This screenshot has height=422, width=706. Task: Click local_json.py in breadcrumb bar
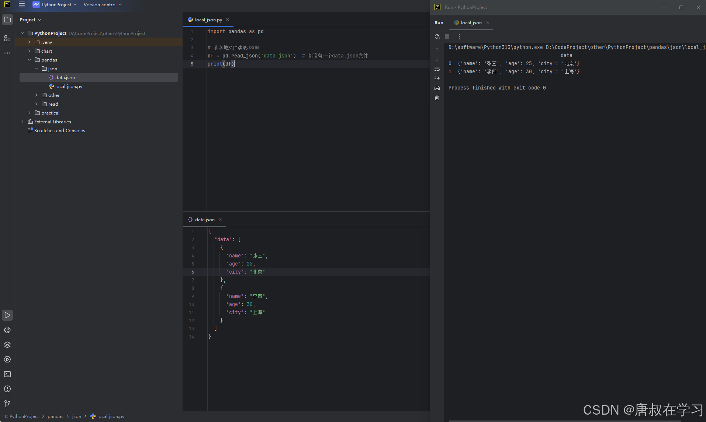108,416
